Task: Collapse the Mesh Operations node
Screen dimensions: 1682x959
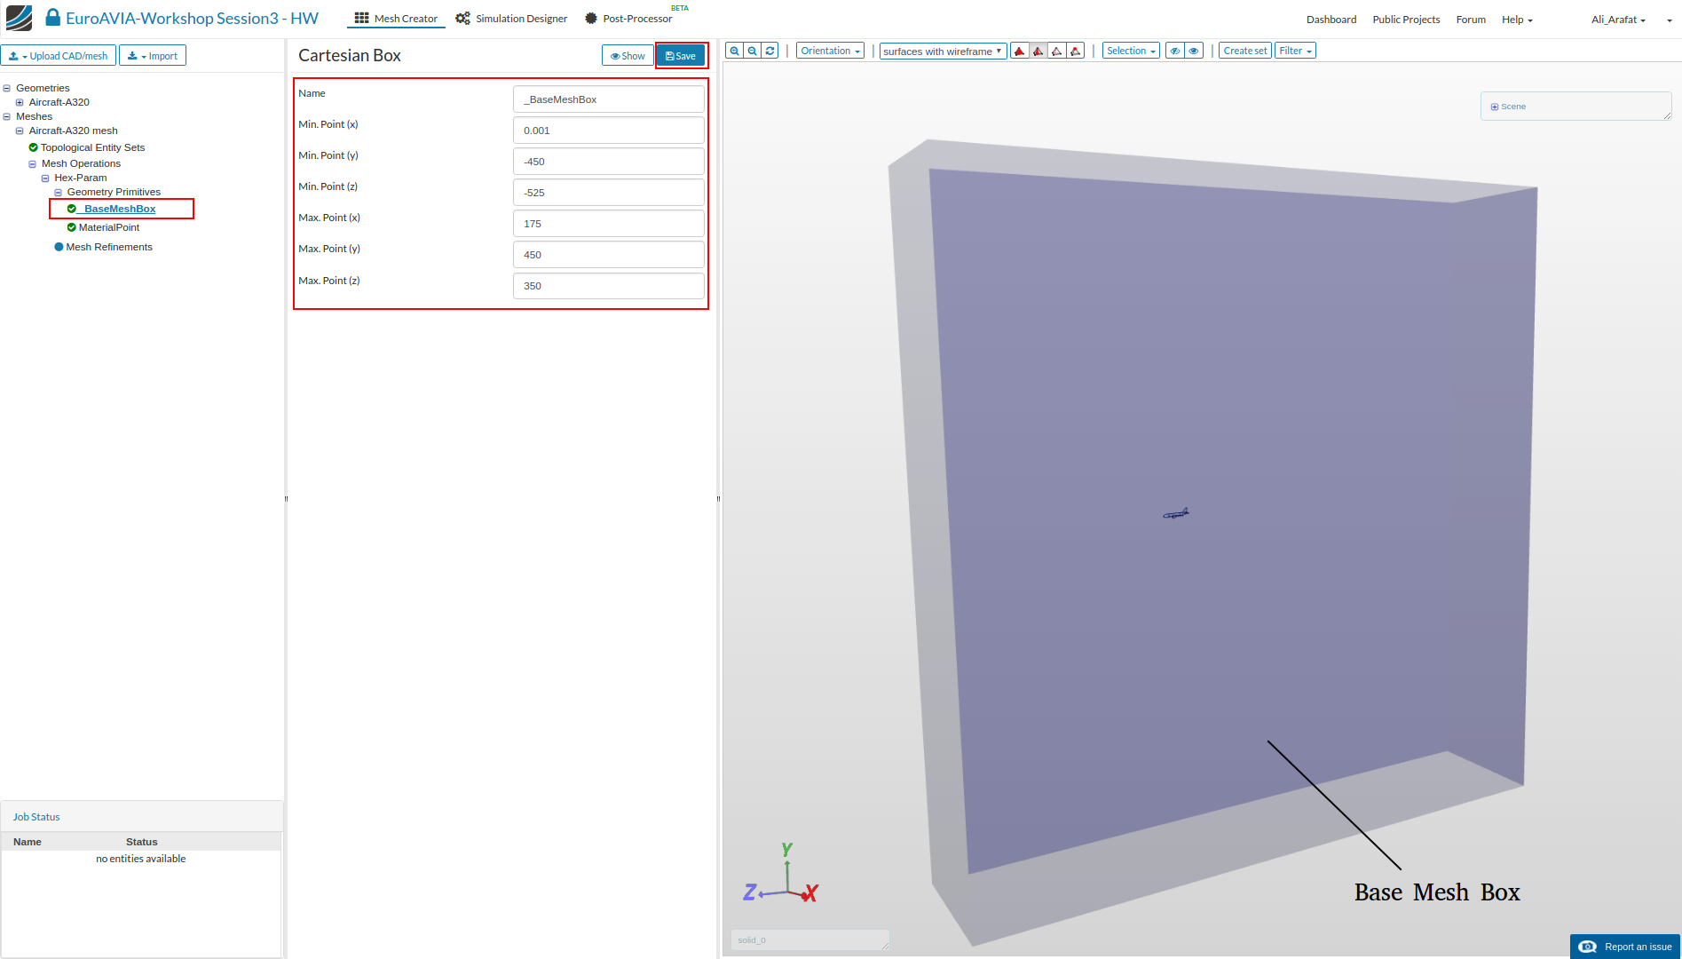Action: (33, 163)
